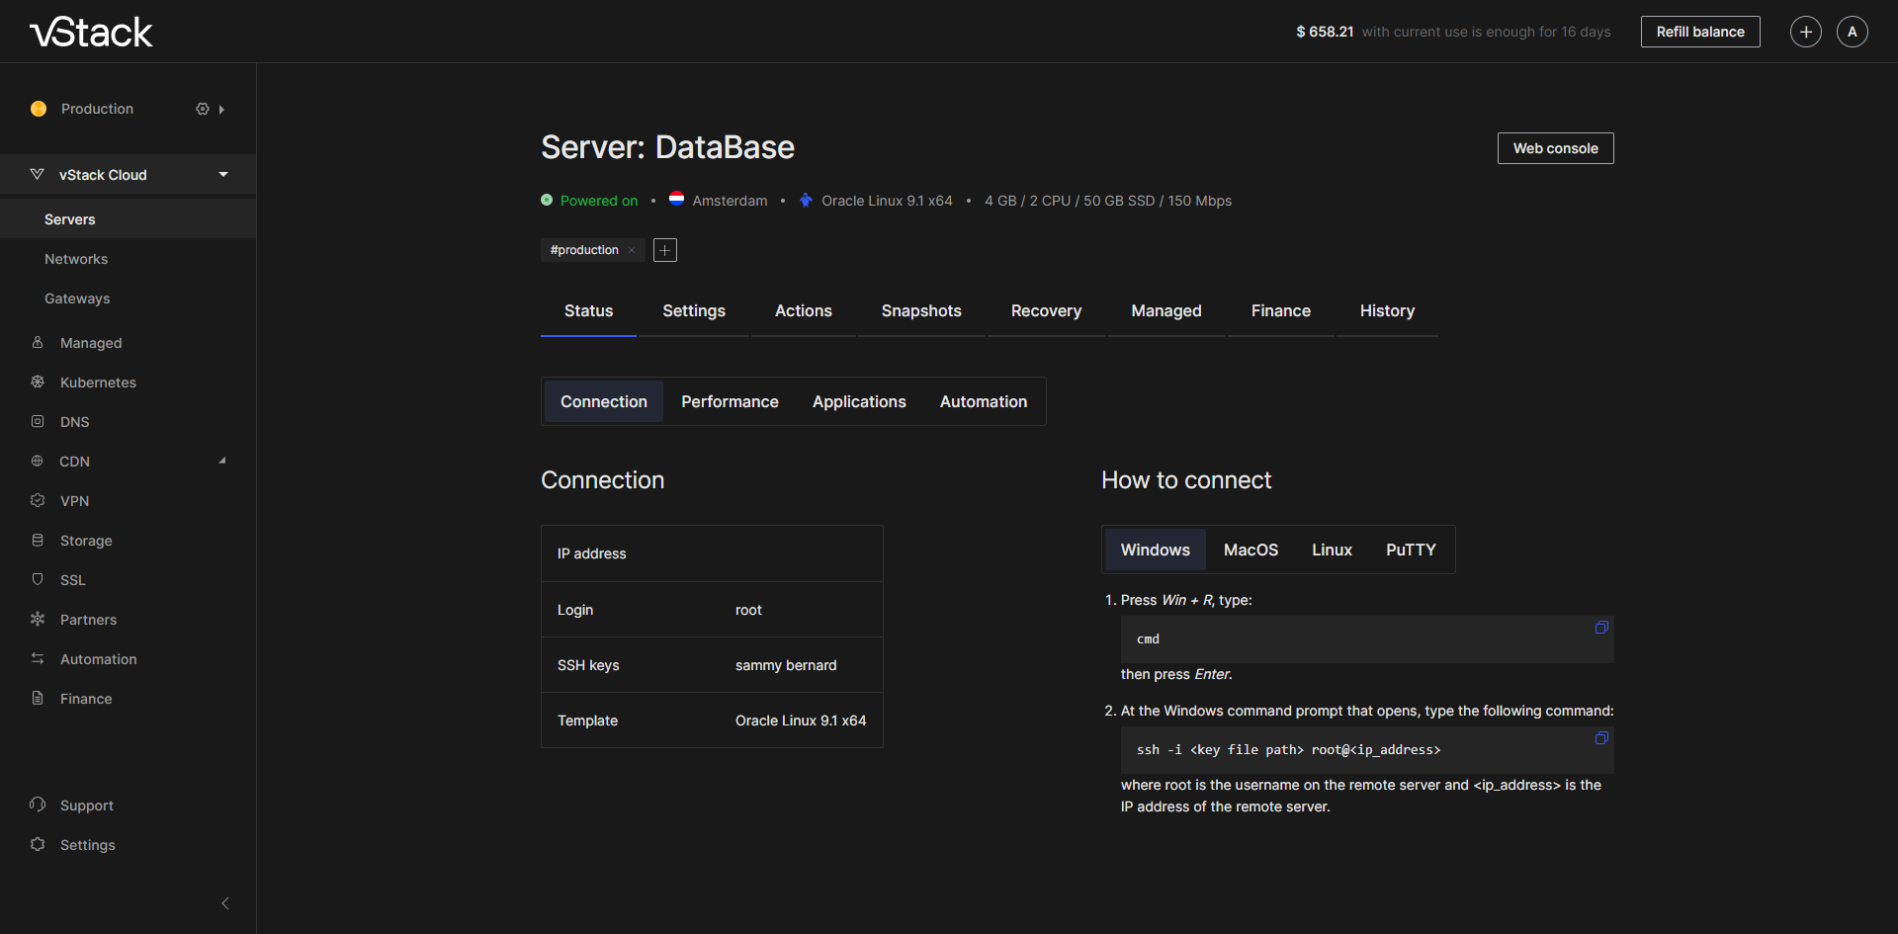Select Linux connection instructions

click(1332, 550)
